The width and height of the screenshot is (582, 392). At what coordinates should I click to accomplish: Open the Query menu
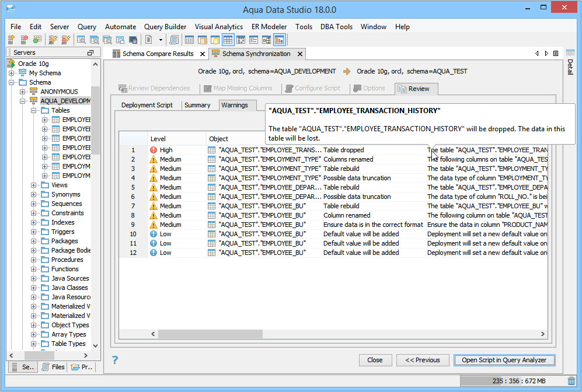coord(87,27)
